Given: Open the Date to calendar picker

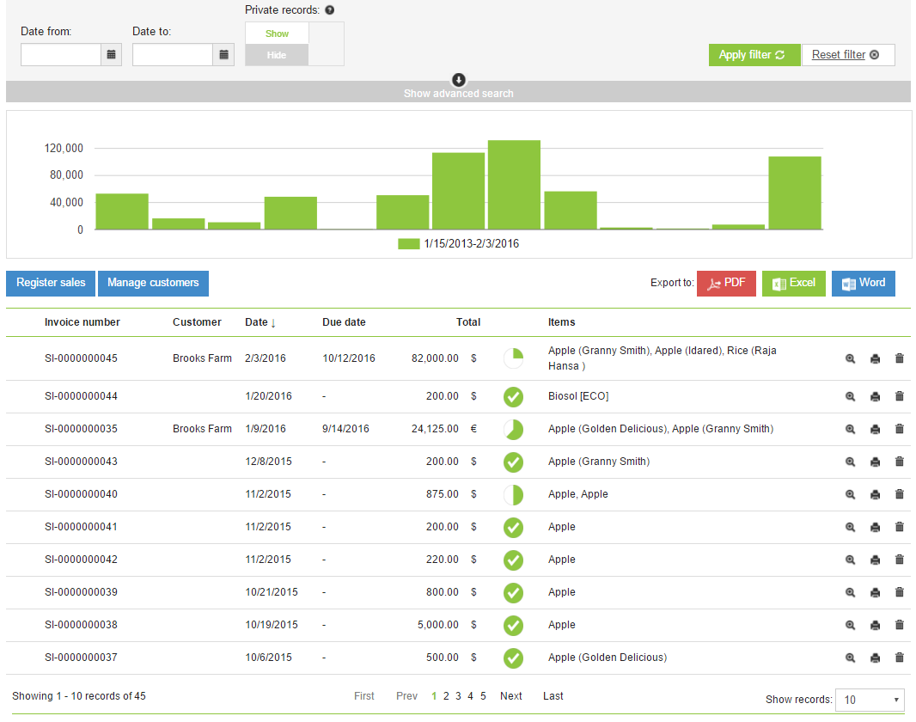Looking at the screenshot, I should tap(223, 55).
